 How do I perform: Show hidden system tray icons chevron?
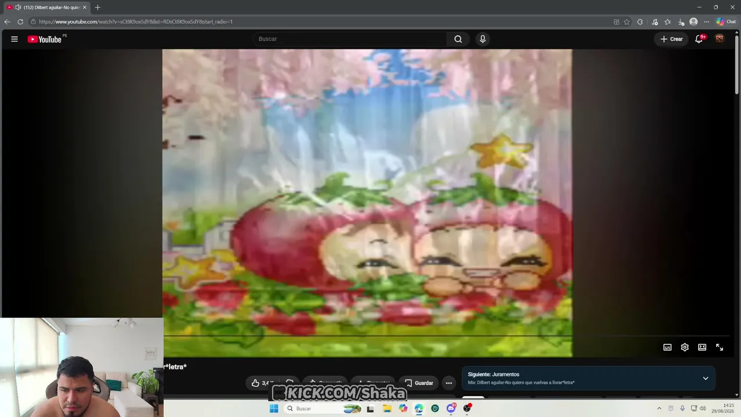point(659,408)
